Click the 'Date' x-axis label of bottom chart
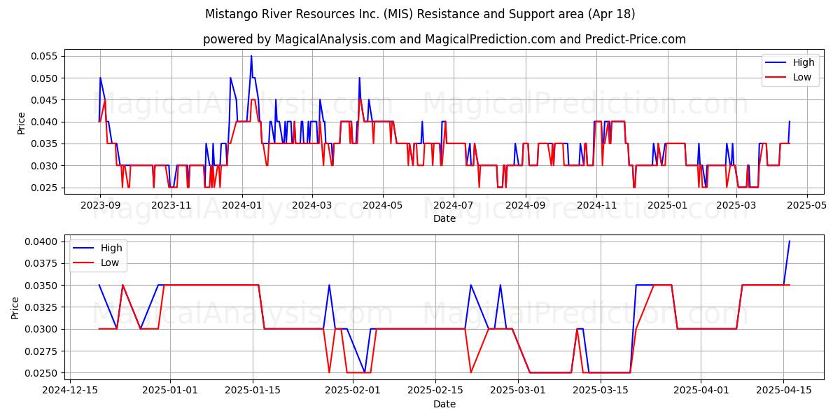840x420 pixels. (444, 404)
